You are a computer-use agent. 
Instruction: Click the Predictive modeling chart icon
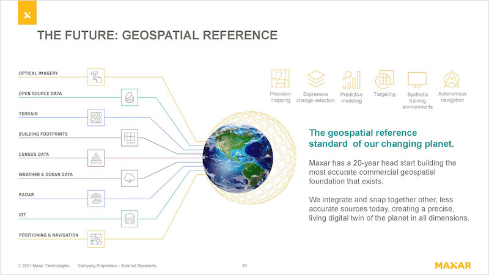point(351,79)
